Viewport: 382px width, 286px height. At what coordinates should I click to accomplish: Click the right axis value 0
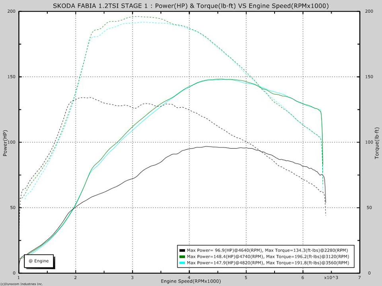369,273
